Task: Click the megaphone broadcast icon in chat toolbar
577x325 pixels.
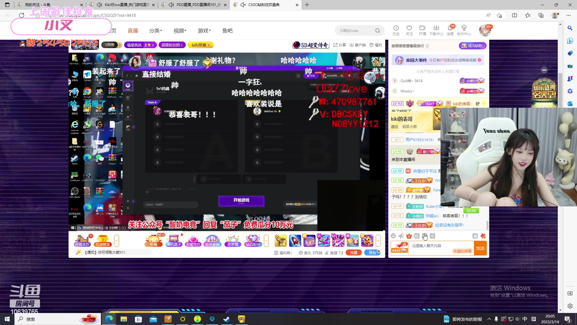Action: tap(401, 236)
